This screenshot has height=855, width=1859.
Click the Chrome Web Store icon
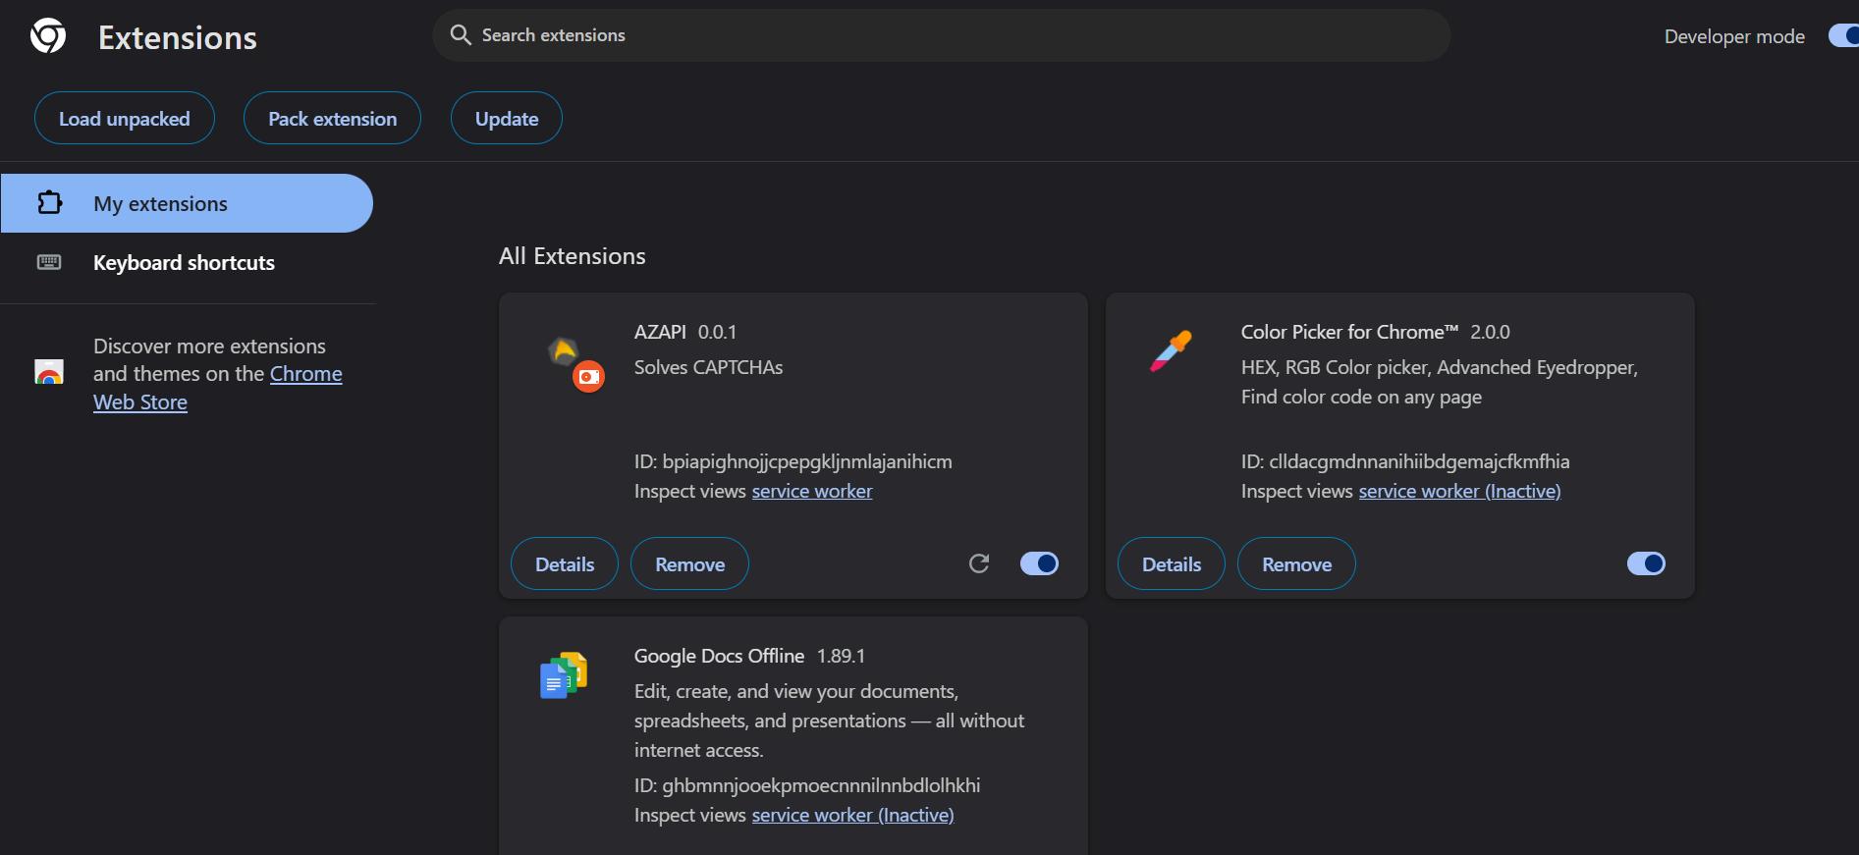click(49, 373)
